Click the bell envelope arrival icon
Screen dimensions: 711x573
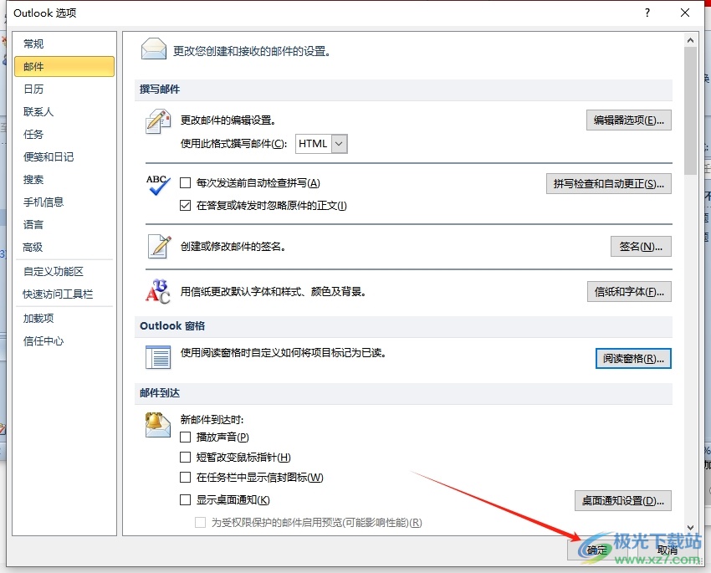pyautogui.click(x=157, y=425)
